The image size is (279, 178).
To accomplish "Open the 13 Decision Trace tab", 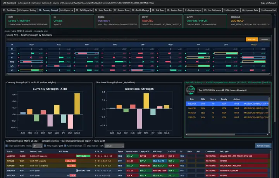I will [x=231, y=10].
